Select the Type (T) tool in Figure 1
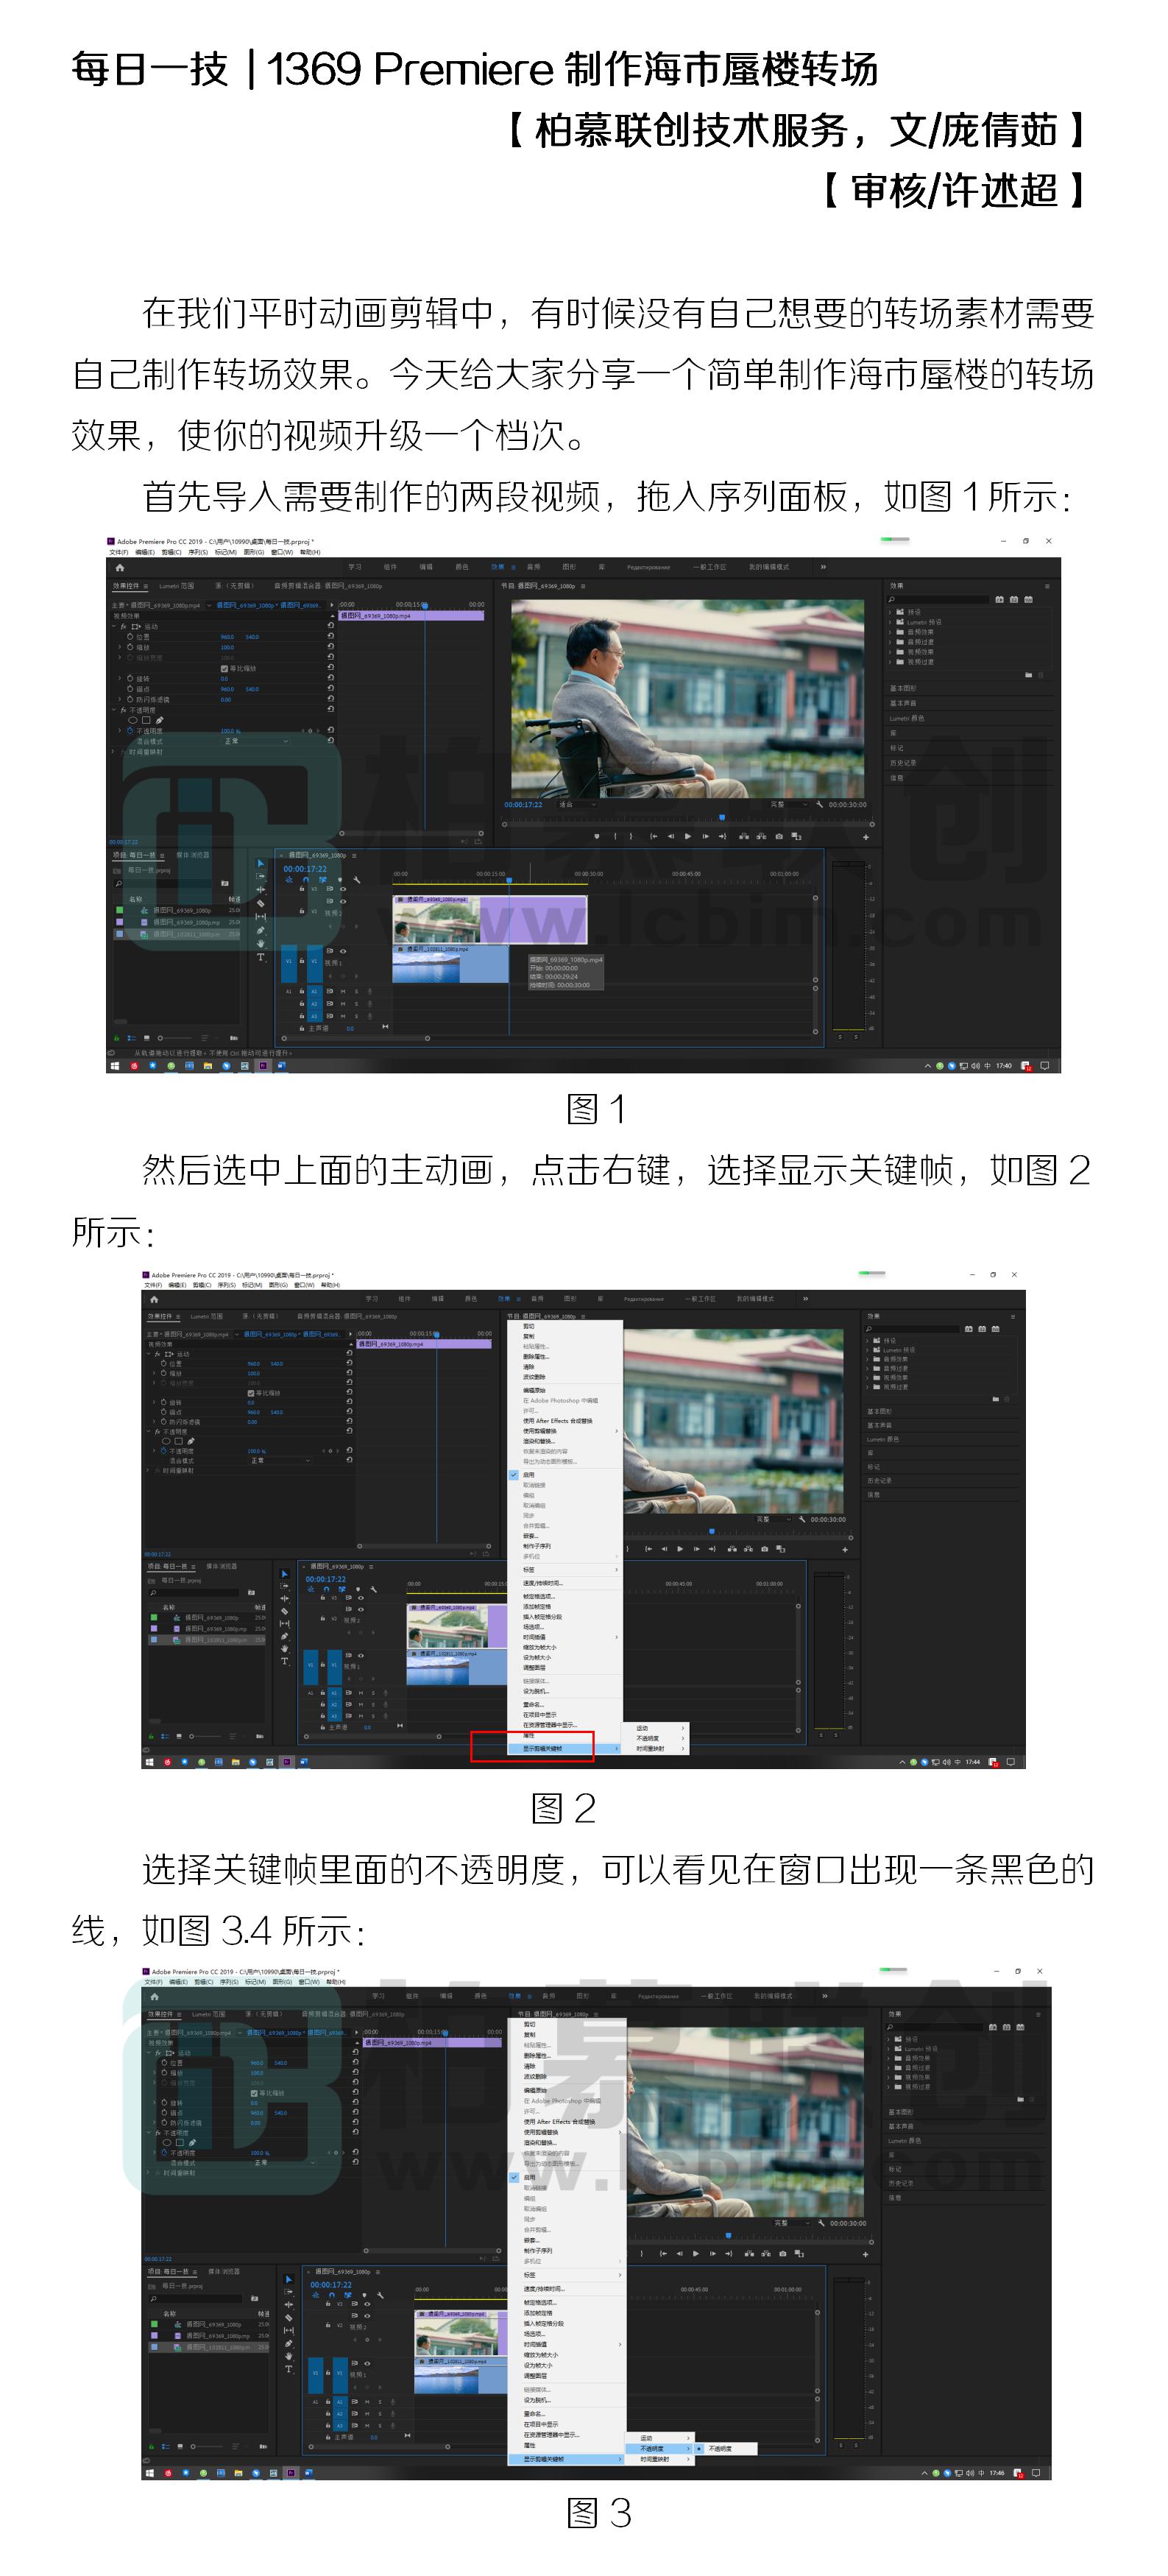 [x=261, y=958]
